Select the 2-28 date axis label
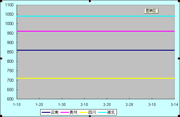Screen dimensions: 180x117 (129, 105)
